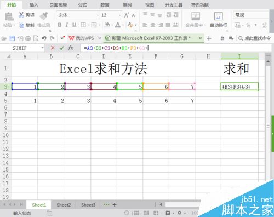Switch to the 我的WPS tab
274x217 pixels.
coord(82,38)
